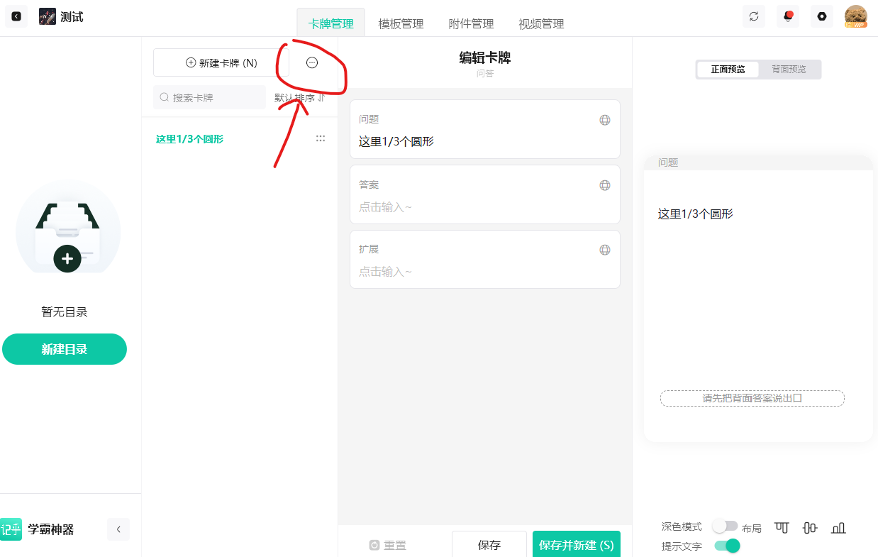Screen dimensions: 878x557
Task: Select the top-aligned layout icon
Action: tap(782, 527)
